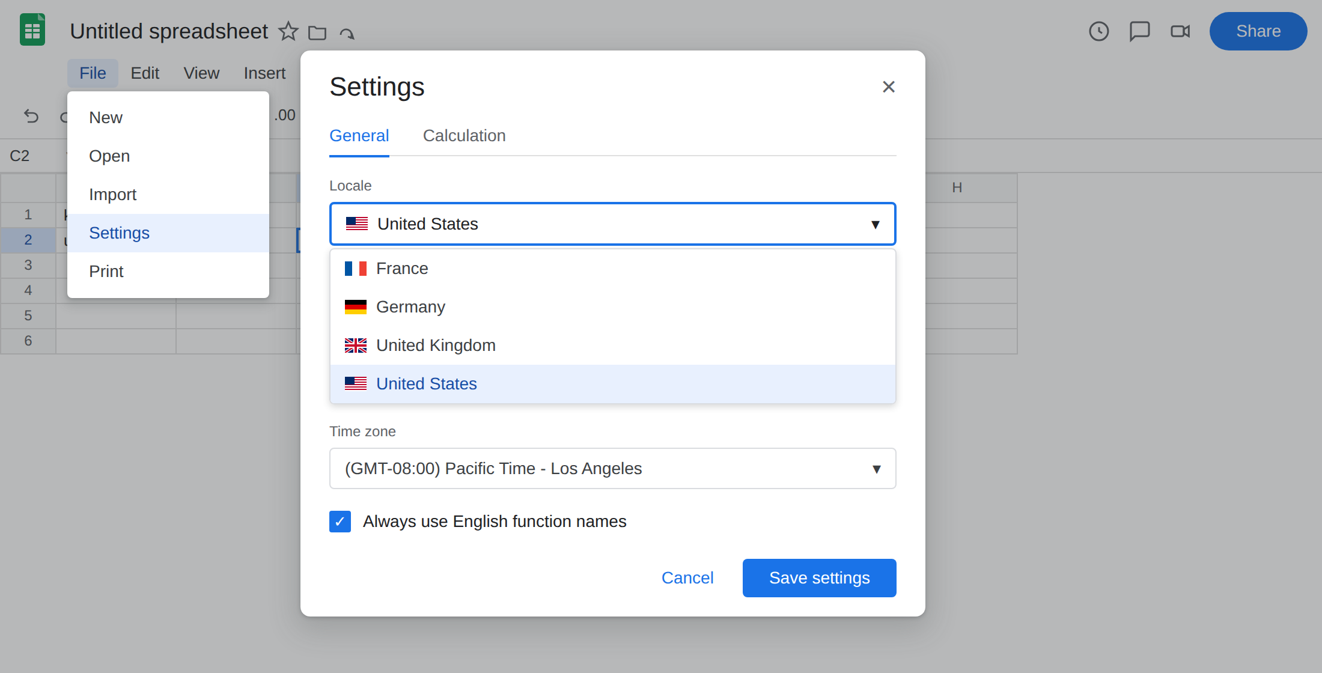Viewport: 1322px width, 673px height.
Task: Open the Edit menu
Action: (x=145, y=73)
